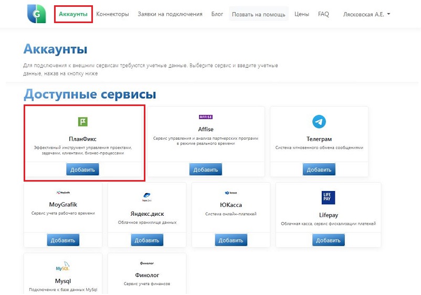Open the FAQ page

[x=323, y=14]
